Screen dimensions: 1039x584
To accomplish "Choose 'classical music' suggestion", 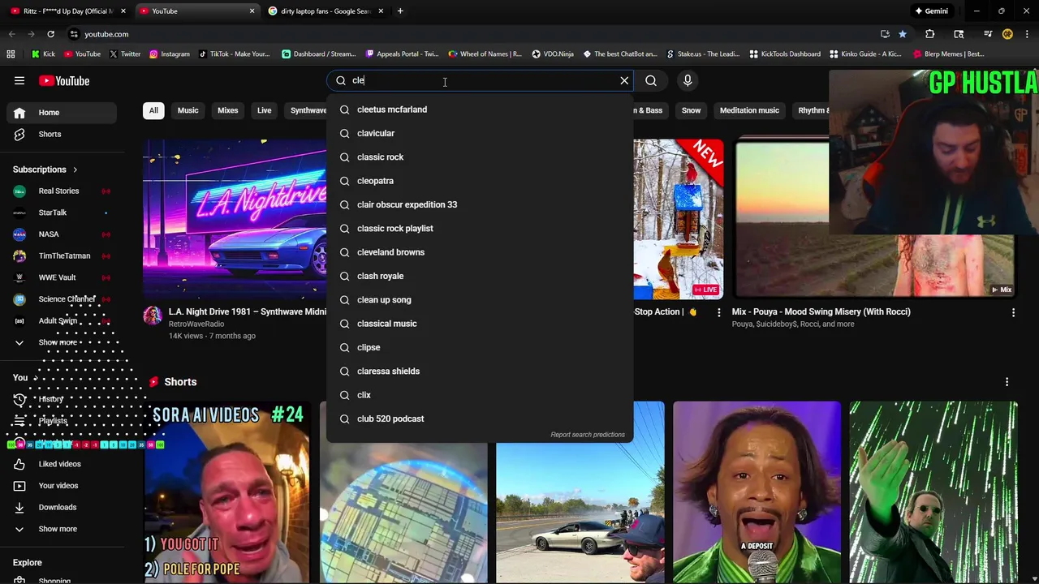I will point(480,324).
